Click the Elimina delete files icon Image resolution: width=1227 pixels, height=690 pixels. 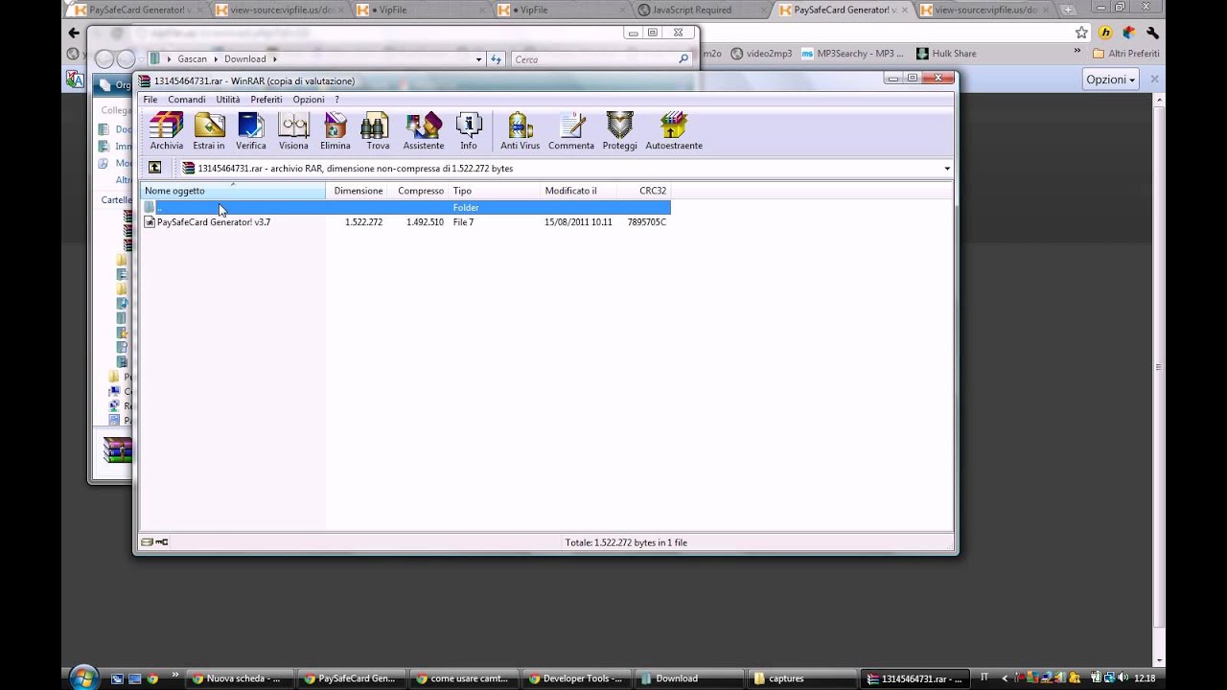coord(336,131)
